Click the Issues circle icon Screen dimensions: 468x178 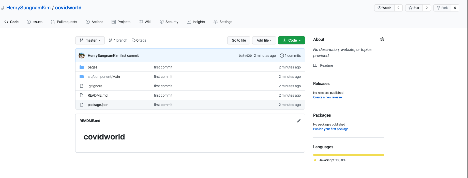(x=29, y=22)
